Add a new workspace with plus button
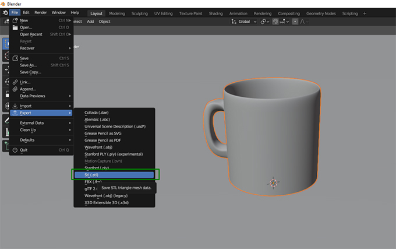This screenshot has height=249, width=396. [365, 13]
